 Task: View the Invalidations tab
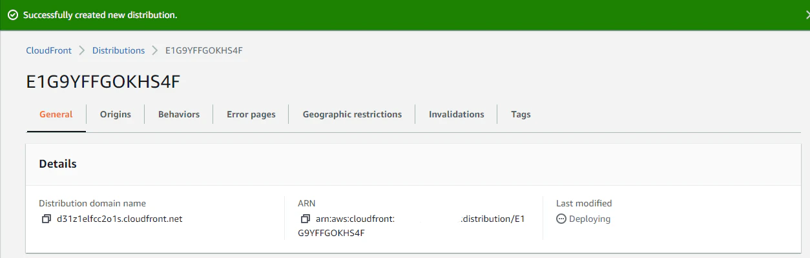[457, 114]
